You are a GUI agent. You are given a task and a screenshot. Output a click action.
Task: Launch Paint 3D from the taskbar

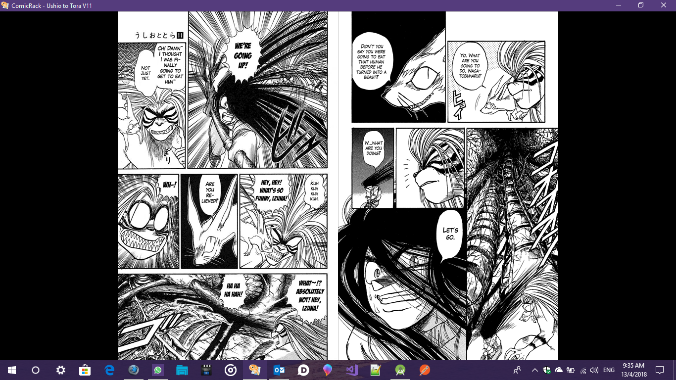coord(328,370)
